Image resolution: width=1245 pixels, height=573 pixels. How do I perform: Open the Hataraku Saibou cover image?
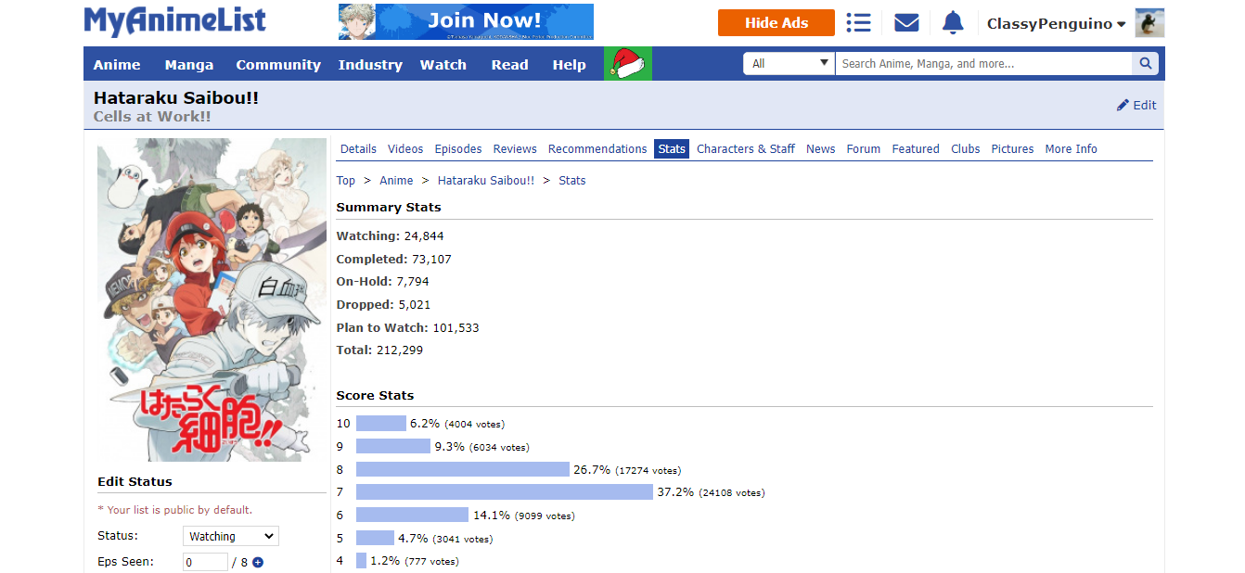pos(212,299)
